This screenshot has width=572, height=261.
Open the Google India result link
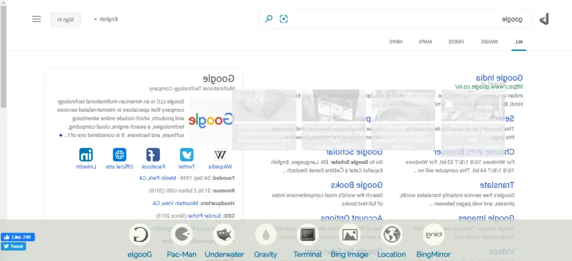[x=499, y=78]
